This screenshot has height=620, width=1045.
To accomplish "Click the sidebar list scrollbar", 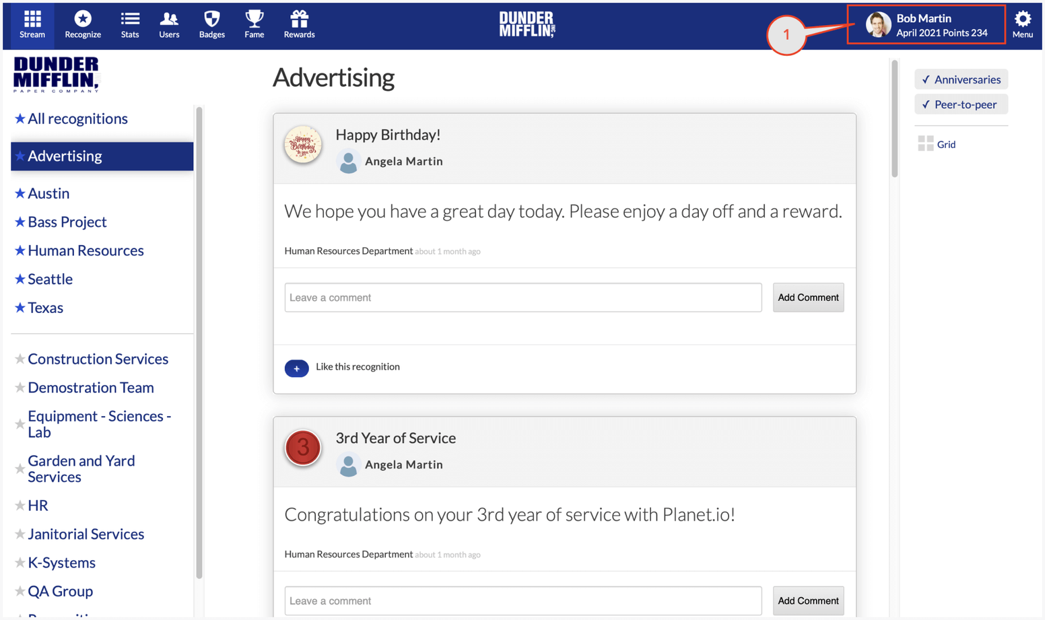I will [x=199, y=342].
